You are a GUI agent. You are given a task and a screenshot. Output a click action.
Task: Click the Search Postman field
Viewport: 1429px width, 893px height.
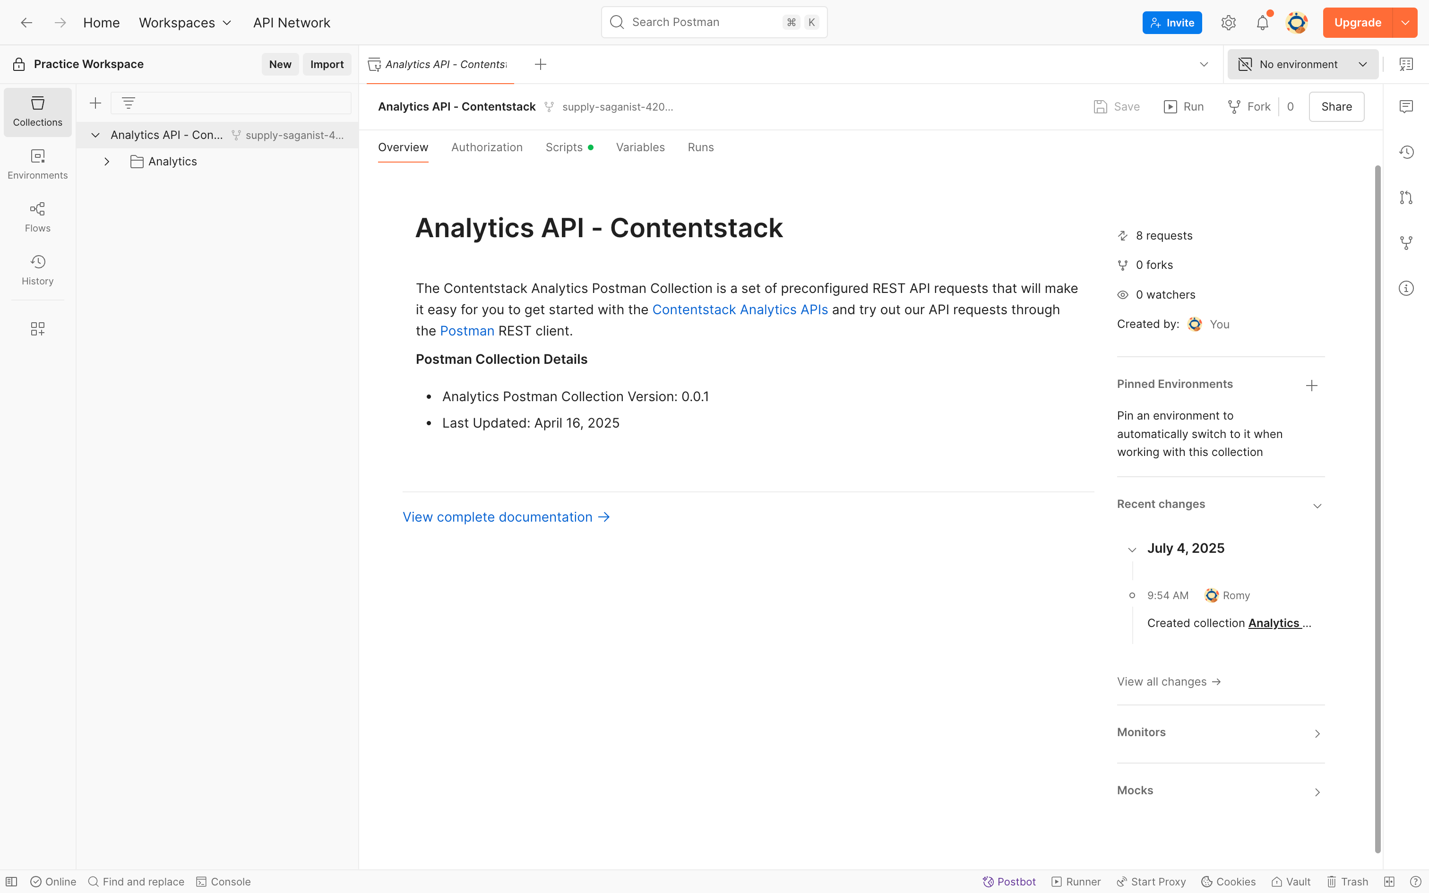[714, 23]
